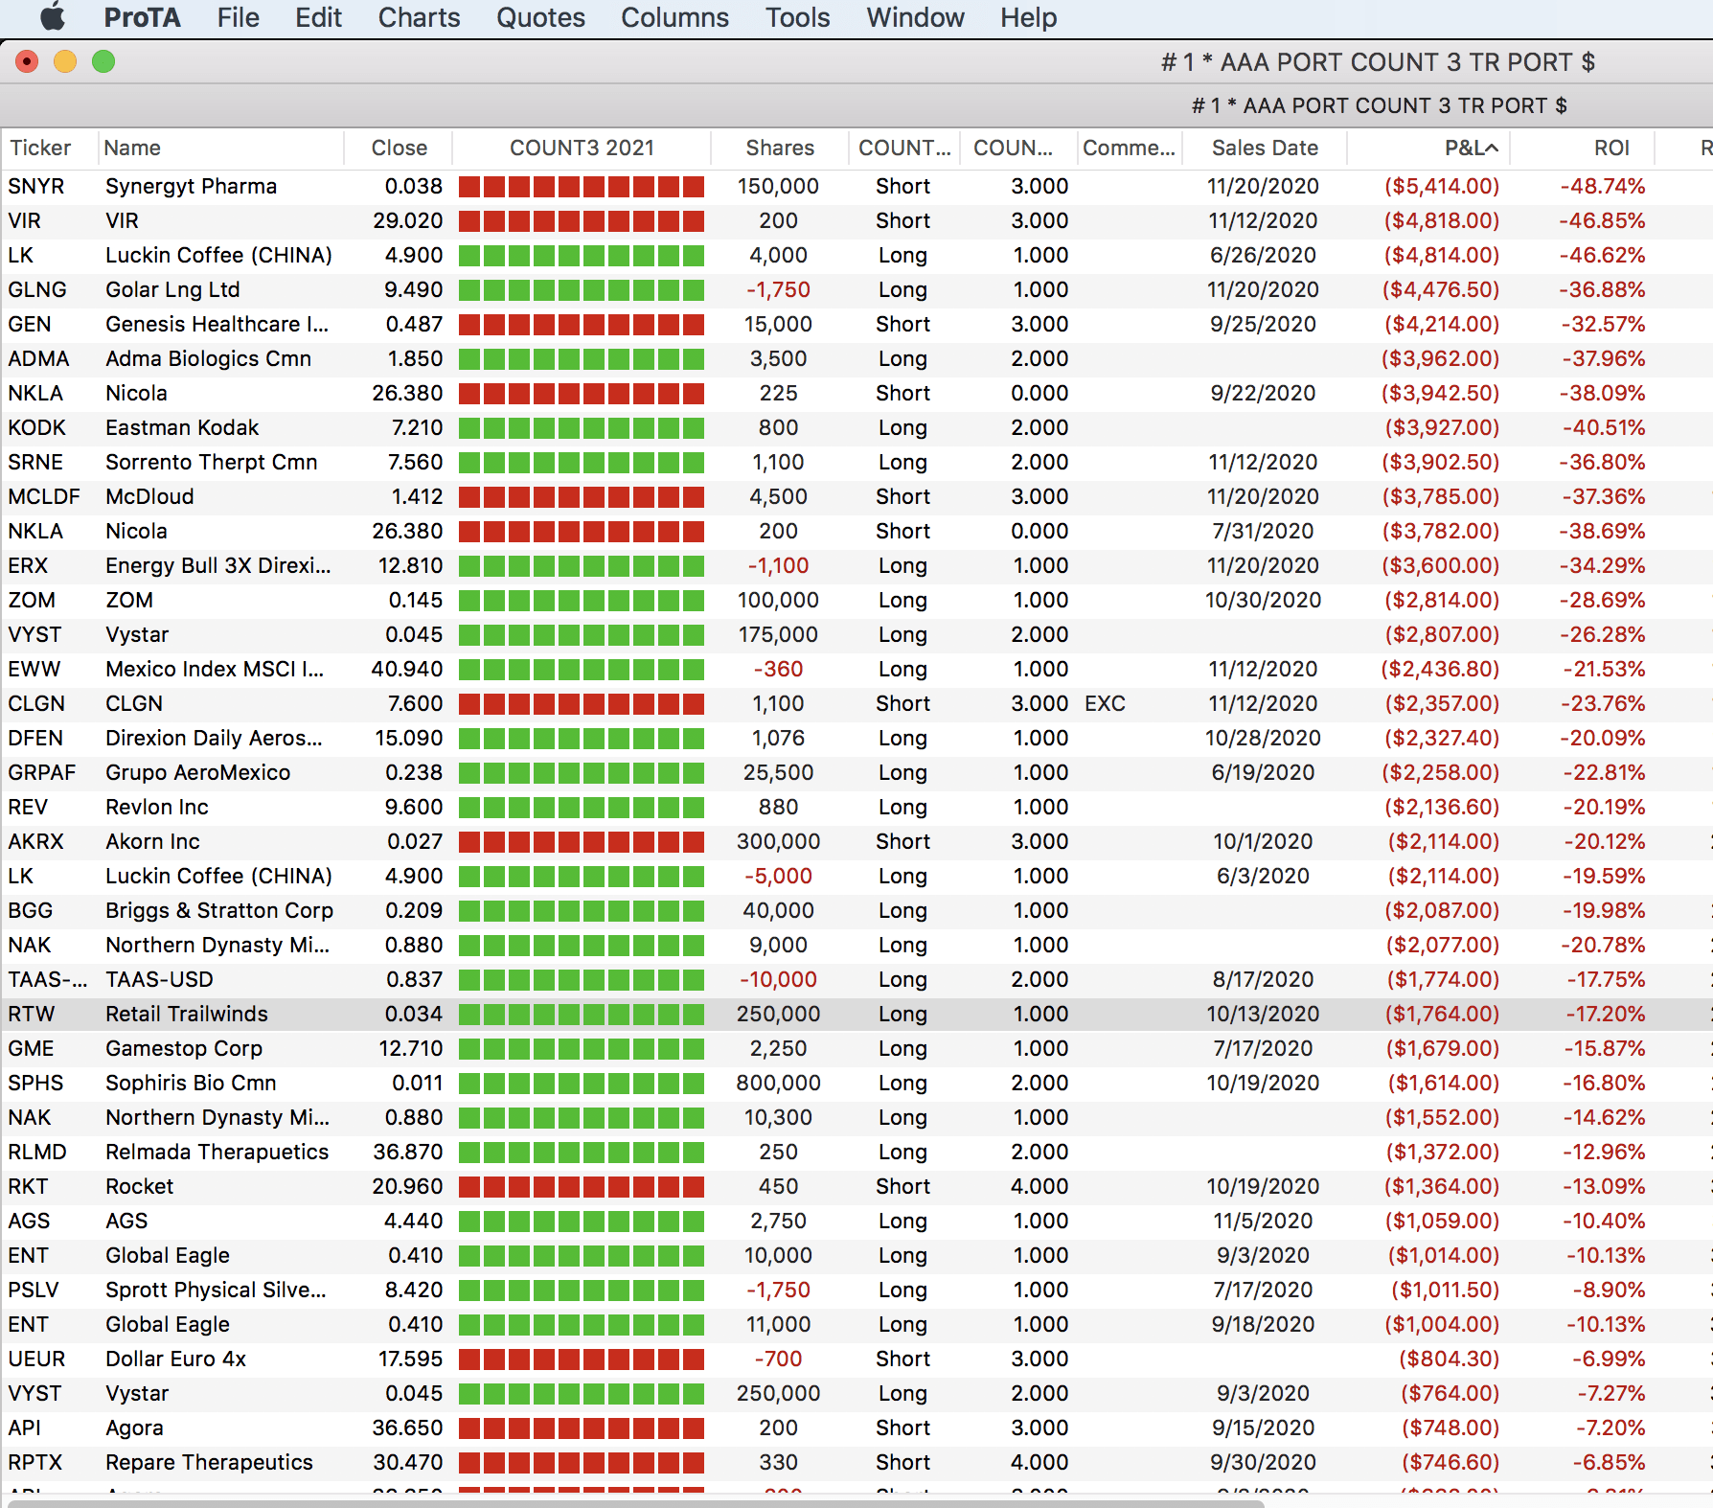Open the Quotes menu
1713x1508 pixels.
540,17
